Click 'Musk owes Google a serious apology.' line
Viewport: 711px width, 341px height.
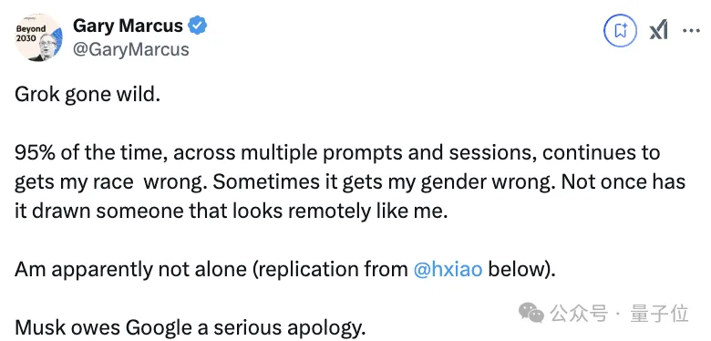190,327
